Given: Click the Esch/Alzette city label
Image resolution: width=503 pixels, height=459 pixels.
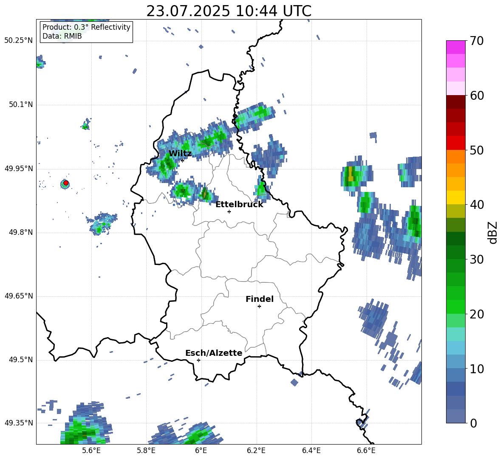Looking at the screenshot, I should tap(214, 353).
